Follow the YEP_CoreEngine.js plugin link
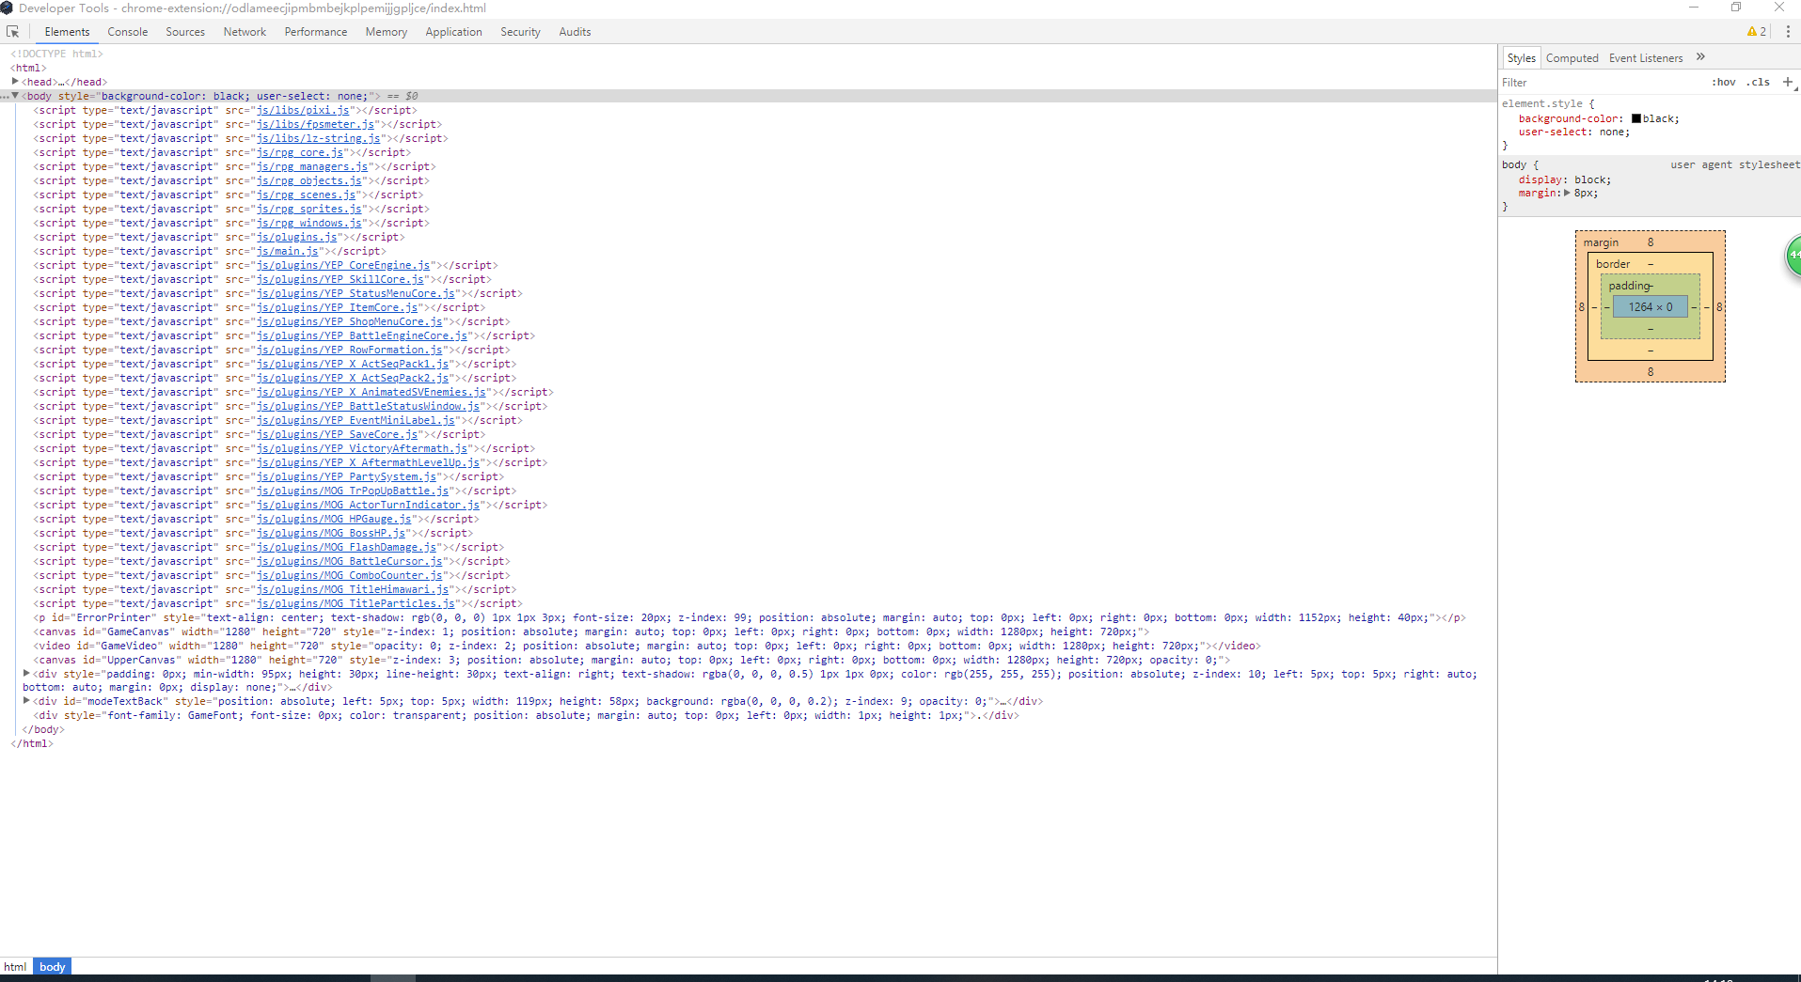Viewport: 1801px width, 982px height. click(x=343, y=265)
